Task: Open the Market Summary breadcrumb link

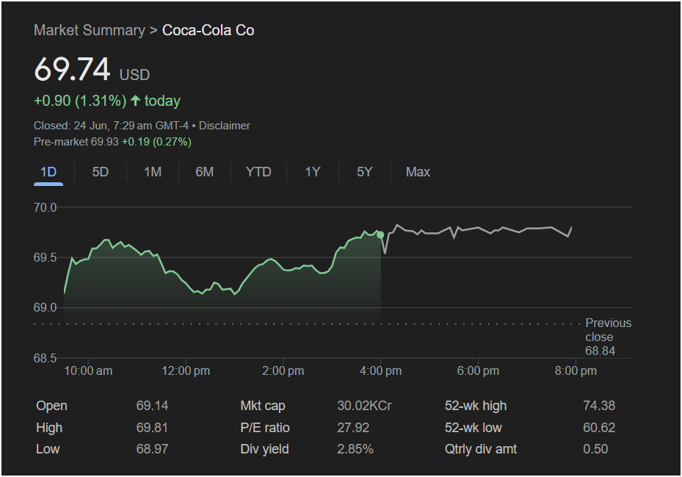Action: pos(89,30)
